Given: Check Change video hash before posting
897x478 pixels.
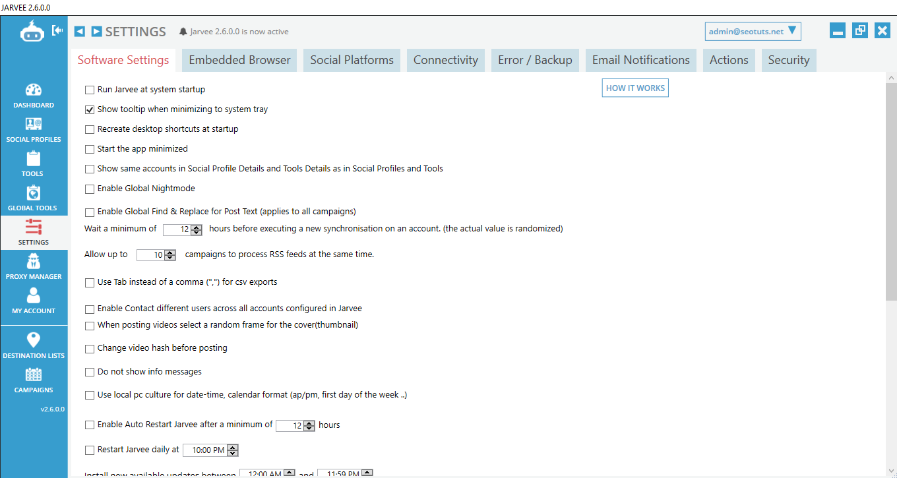Looking at the screenshot, I should pos(90,348).
